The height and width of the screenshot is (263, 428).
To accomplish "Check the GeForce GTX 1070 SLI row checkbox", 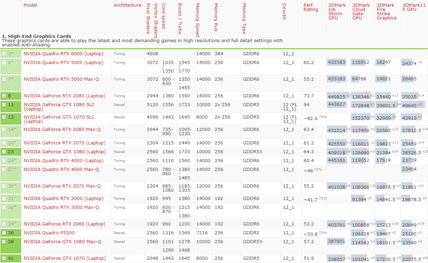I will tap(4, 117).
